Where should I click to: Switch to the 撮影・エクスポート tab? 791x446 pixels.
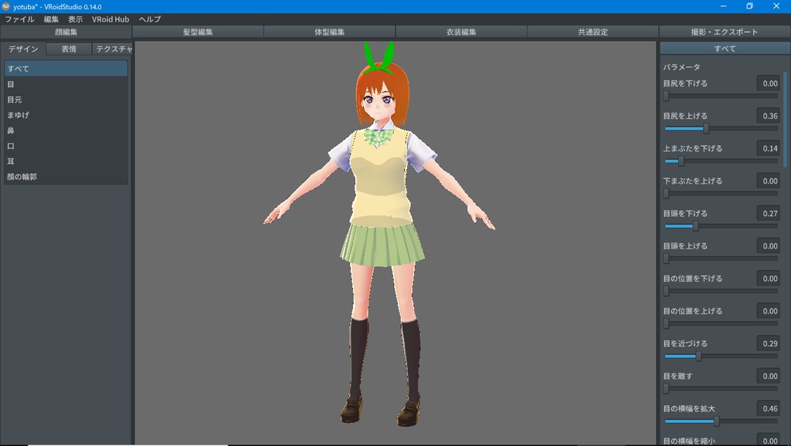725,32
